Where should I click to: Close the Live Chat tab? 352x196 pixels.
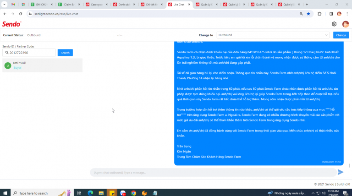point(189,5)
